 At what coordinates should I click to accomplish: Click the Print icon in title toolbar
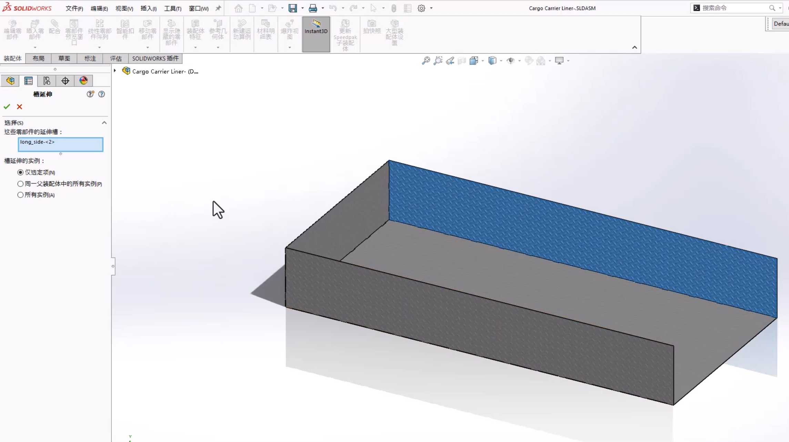coord(313,8)
